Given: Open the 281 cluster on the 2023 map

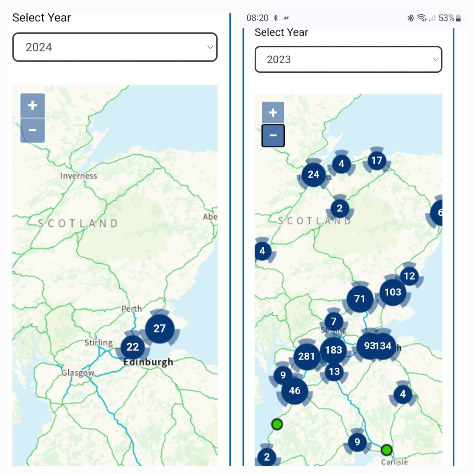Looking at the screenshot, I should click(307, 357).
